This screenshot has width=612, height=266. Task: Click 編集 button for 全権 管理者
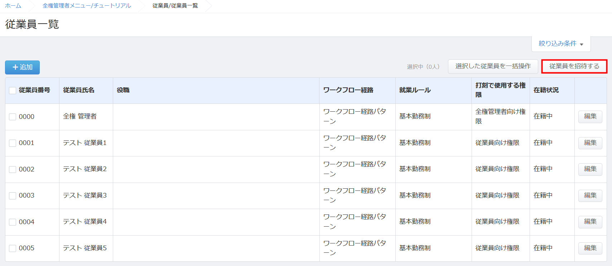coord(590,116)
